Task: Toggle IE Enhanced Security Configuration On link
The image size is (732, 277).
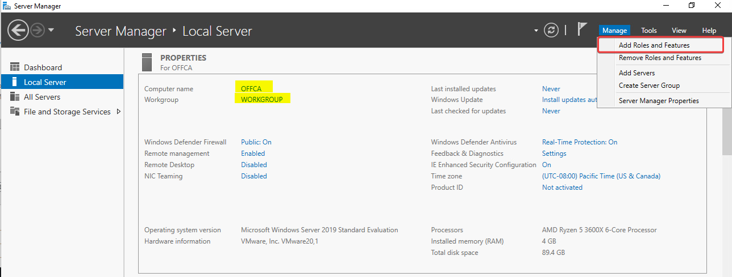Action: pos(546,165)
